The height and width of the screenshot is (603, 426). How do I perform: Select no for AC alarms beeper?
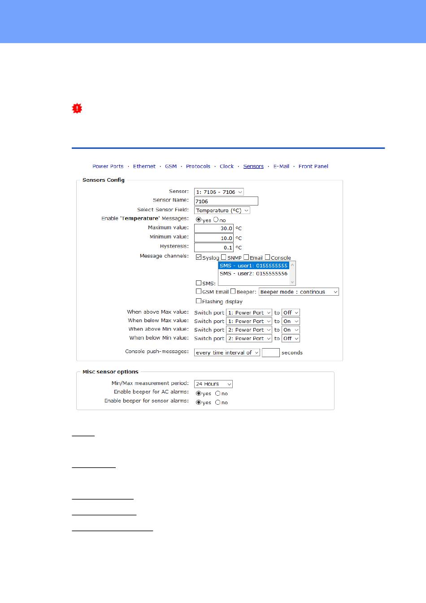click(x=218, y=393)
